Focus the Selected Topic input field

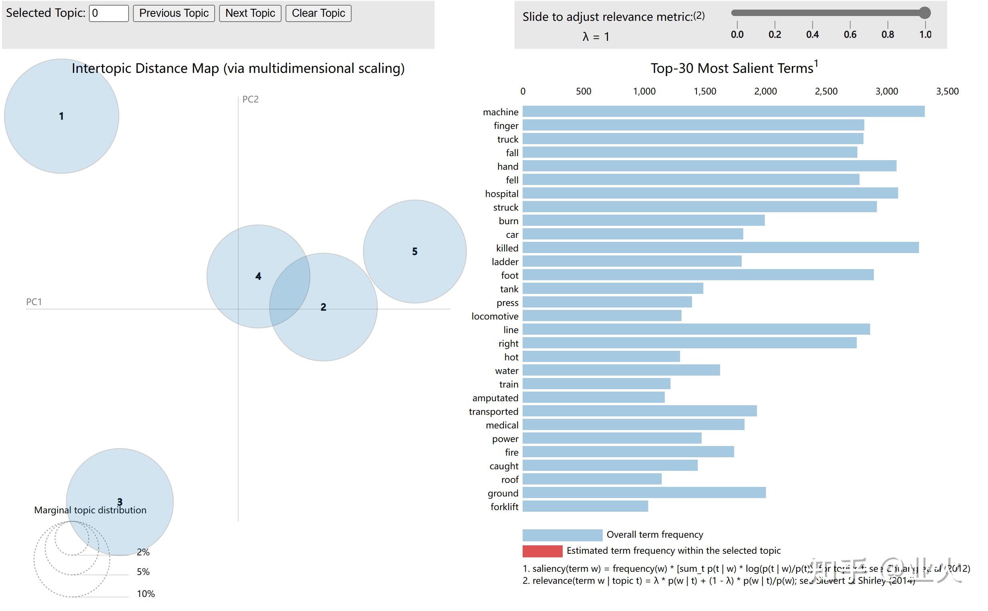tap(108, 13)
